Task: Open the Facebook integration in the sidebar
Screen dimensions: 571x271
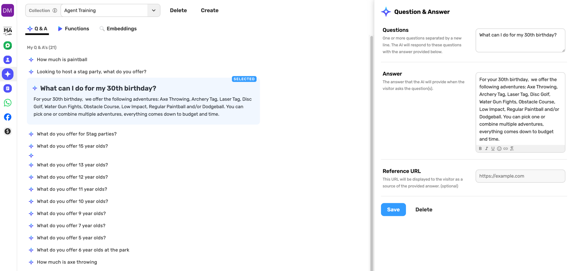Action: click(x=8, y=117)
